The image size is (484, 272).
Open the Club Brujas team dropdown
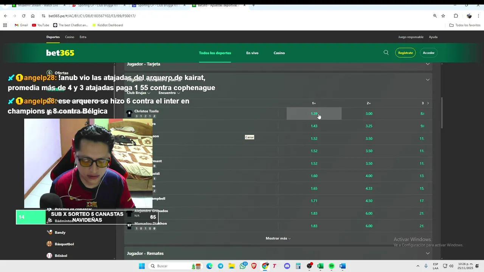click(138, 93)
